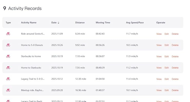Screen dimensions: 190x102
Task: Delete the 2025.11.09 activity record
Action: click(175, 34)
